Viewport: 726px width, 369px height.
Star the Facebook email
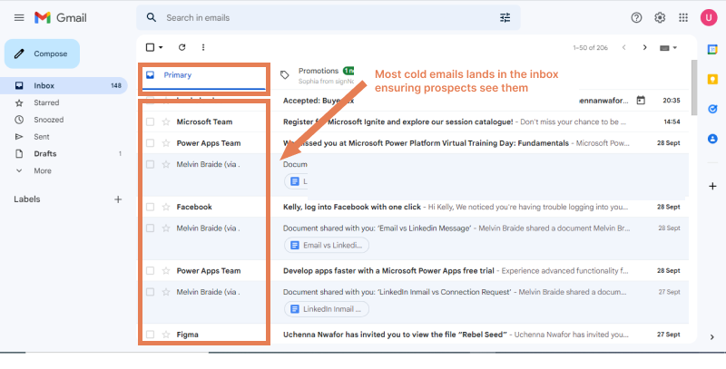[166, 207]
